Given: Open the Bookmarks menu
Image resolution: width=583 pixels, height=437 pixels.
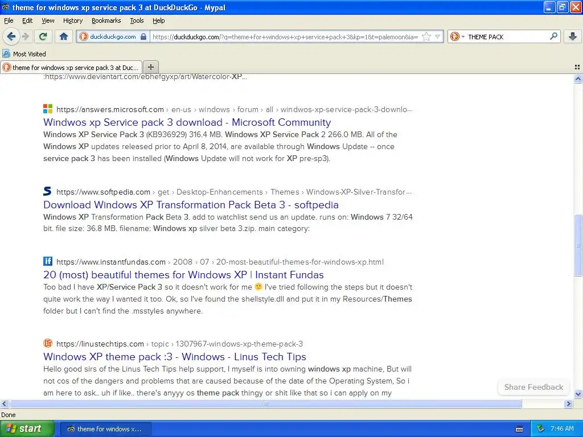Looking at the screenshot, I should point(106,20).
